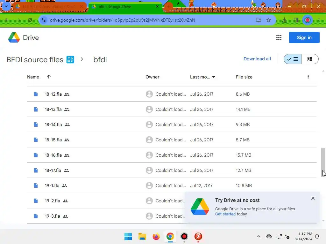This screenshot has width=326, height=244.
Task: Show hidden system tray icons
Action: tap(259, 236)
